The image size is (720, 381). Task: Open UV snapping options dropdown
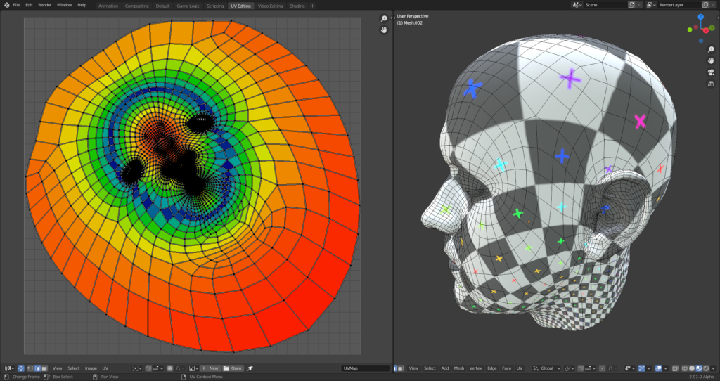158,368
